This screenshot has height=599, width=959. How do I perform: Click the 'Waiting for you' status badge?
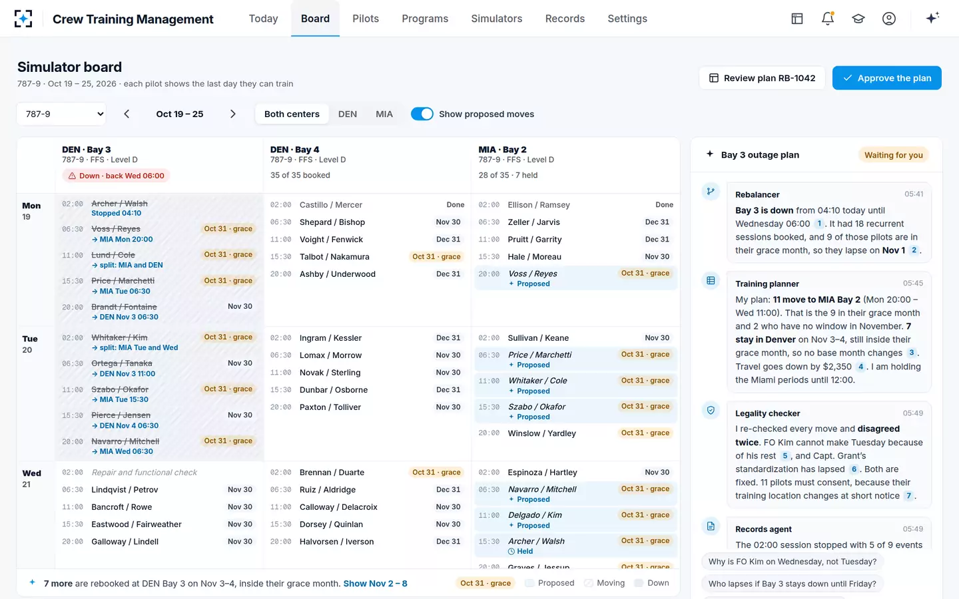[x=894, y=155]
